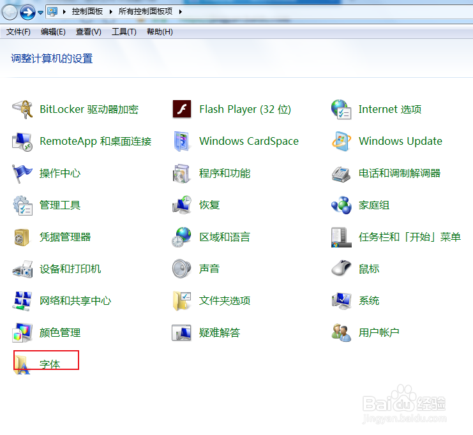The width and height of the screenshot is (473, 435).
Task: Click the 管理工具 link text
Action: point(60,205)
